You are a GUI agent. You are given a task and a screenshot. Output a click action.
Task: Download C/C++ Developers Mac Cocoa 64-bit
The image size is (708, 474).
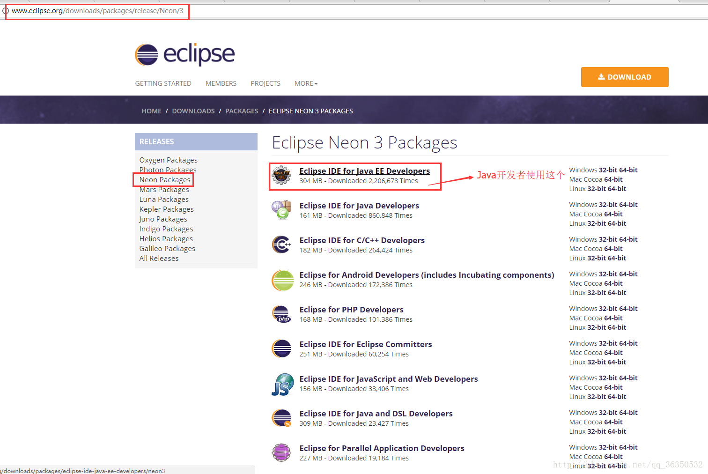coord(613,249)
